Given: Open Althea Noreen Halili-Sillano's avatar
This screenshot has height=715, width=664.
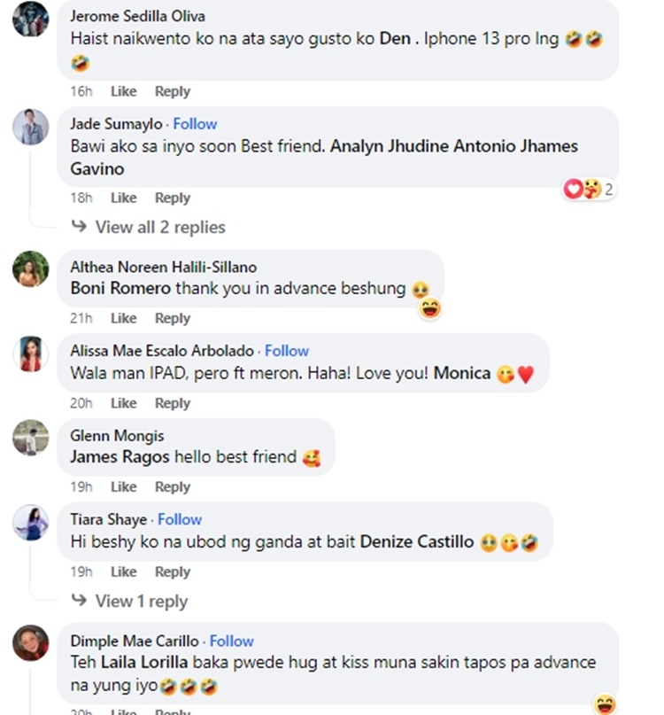Looking at the screenshot, I should [x=30, y=268].
